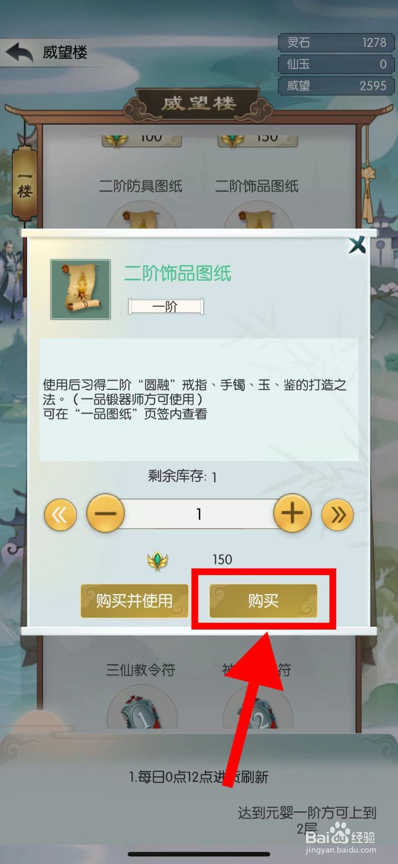Image resolution: width=398 pixels, height=864 pixels.
Task: Tap the 威望楼 title plaque
Action: coord(198,104)
